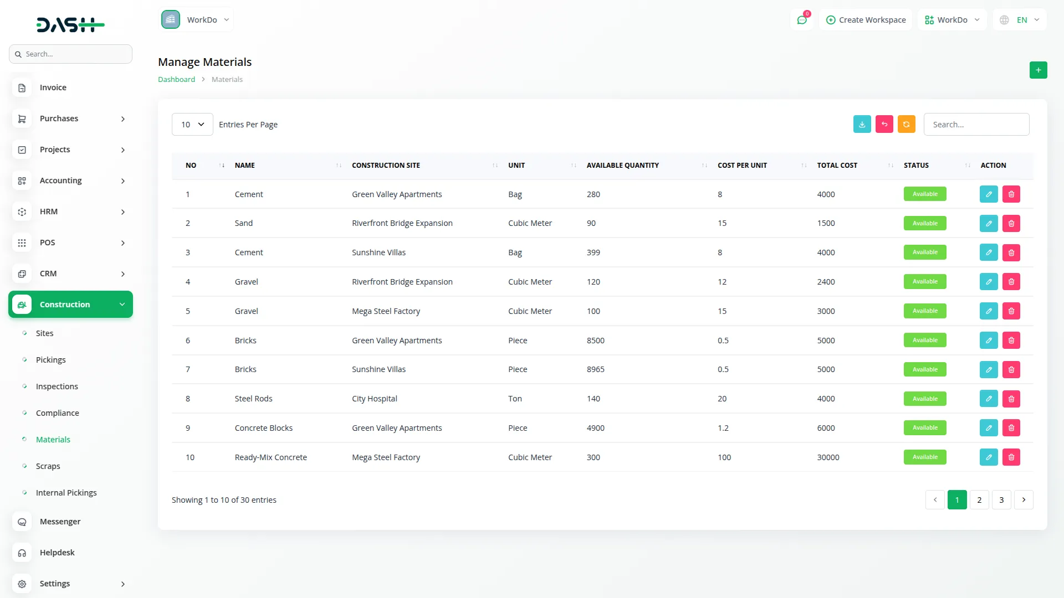The image size is (1064, 598).
Task: Edit the Cement Green Valley Apartments row
Action: (989, 194)
